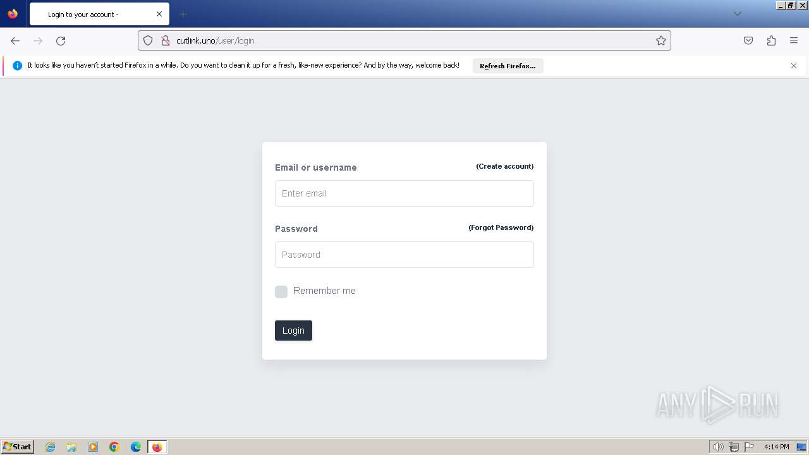
Task: Go back to previous page
Action: (15, 40)
